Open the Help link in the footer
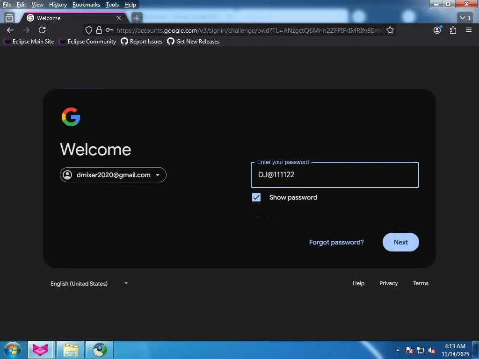This screenshot has width=479, height=359. click(x=358, y=283)
